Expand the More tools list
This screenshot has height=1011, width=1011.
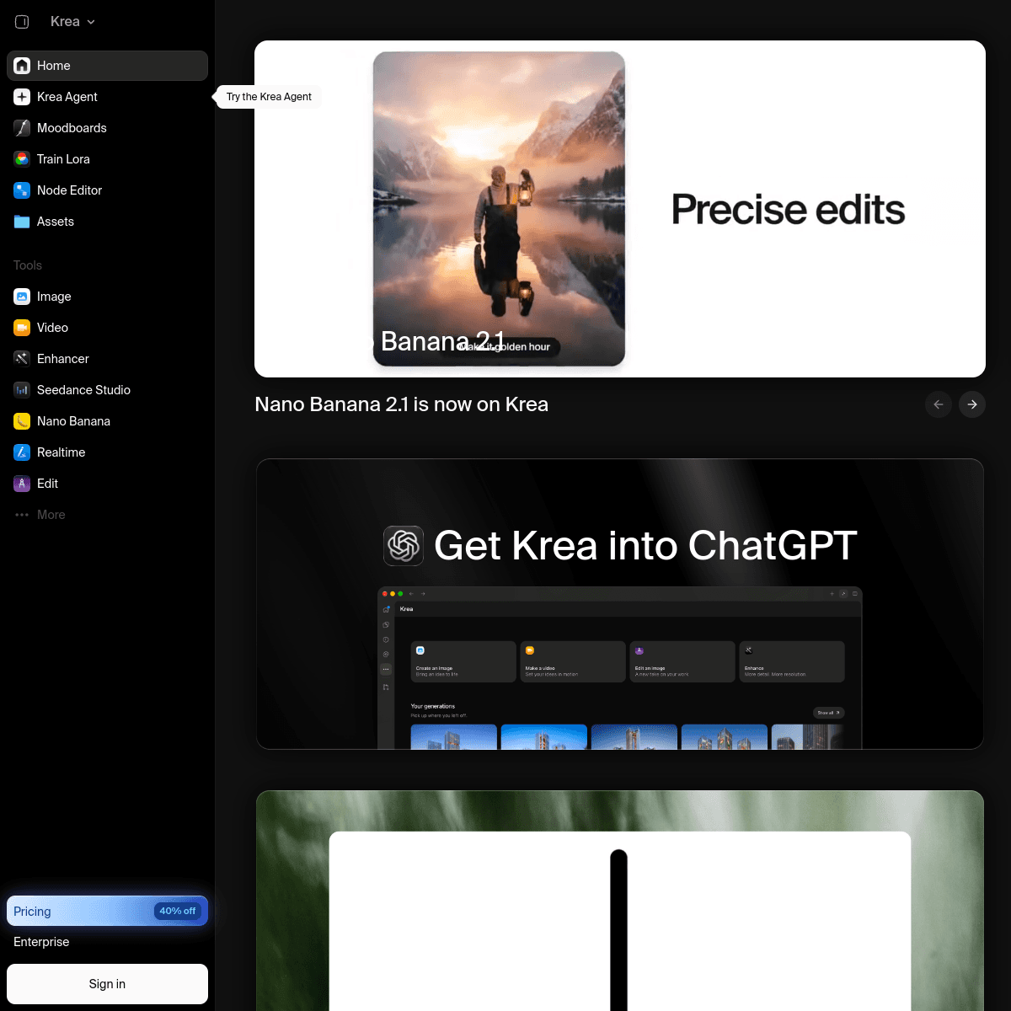click(107, 515)
